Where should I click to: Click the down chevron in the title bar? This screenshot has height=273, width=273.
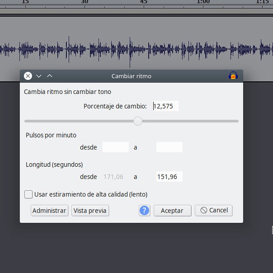pyautogui.click(x=39, y=76)
